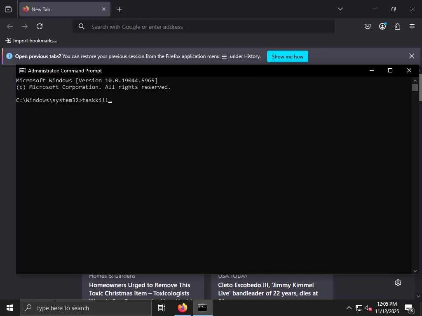
Task: Open the clock showing 12:05 PM
Action: click(387, 308)
